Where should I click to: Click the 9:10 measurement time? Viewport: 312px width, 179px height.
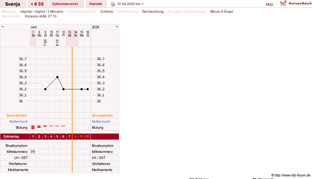(x=57, y=43)
